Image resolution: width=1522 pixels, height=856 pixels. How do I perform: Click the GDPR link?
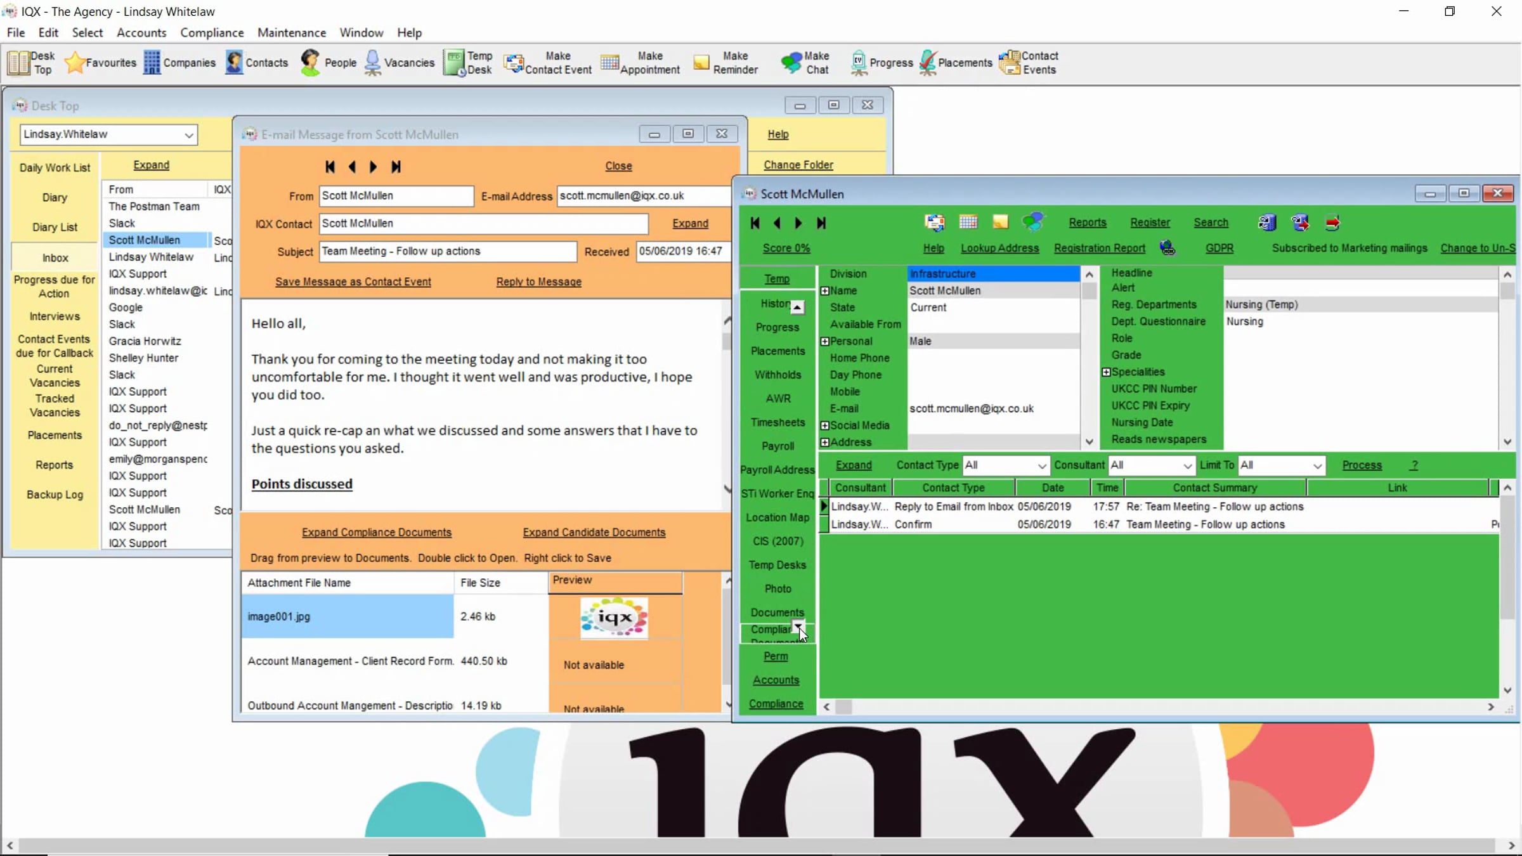pos(1220,248)
